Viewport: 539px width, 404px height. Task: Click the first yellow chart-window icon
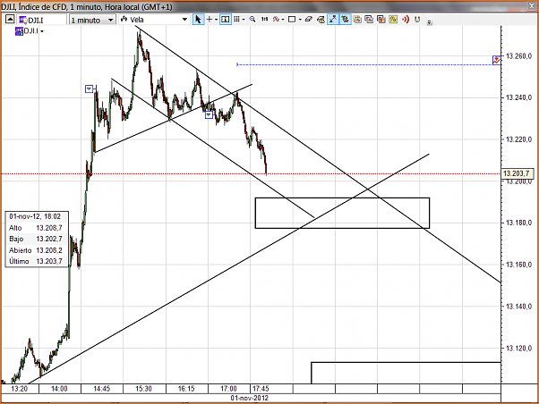pos(357,20)
